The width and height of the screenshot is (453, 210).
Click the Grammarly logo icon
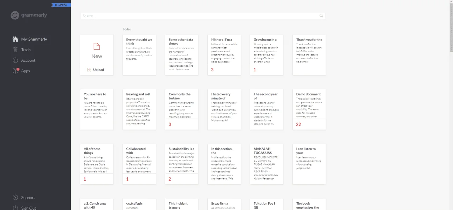tap(15, 15)
